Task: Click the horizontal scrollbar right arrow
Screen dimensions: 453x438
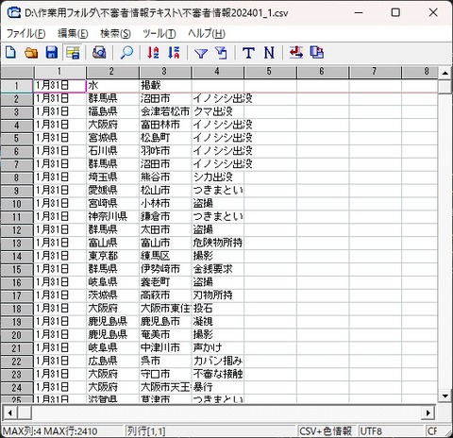Action: 428,413
